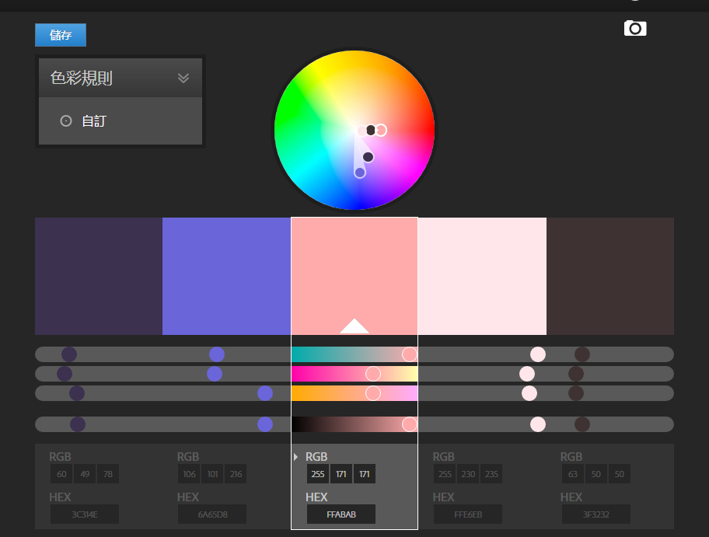Viewport: 709px width, 537px height.
Task: Select the white triangle base color marker
Action: pyautogui.click(x=354, y=326)
